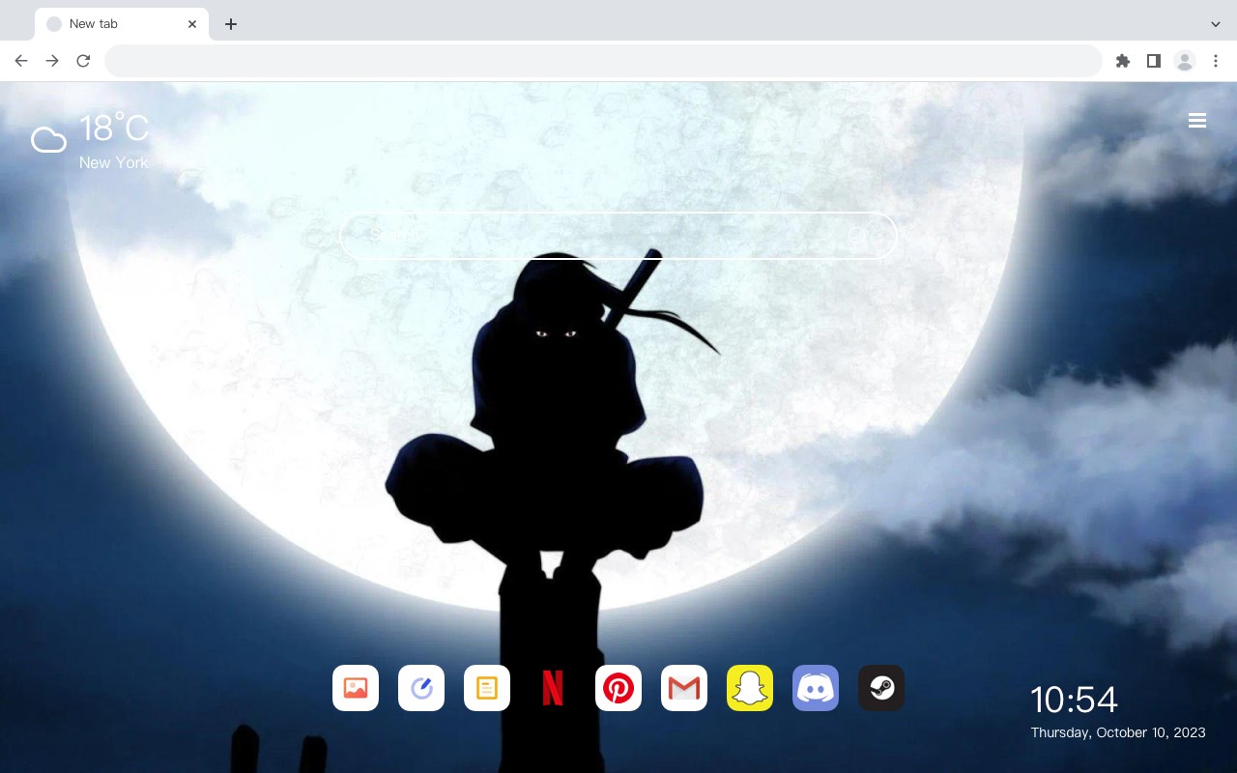Close the New tab tab
The width and height of the screenshot is (1237, 773).
click(x=192, y=24)
